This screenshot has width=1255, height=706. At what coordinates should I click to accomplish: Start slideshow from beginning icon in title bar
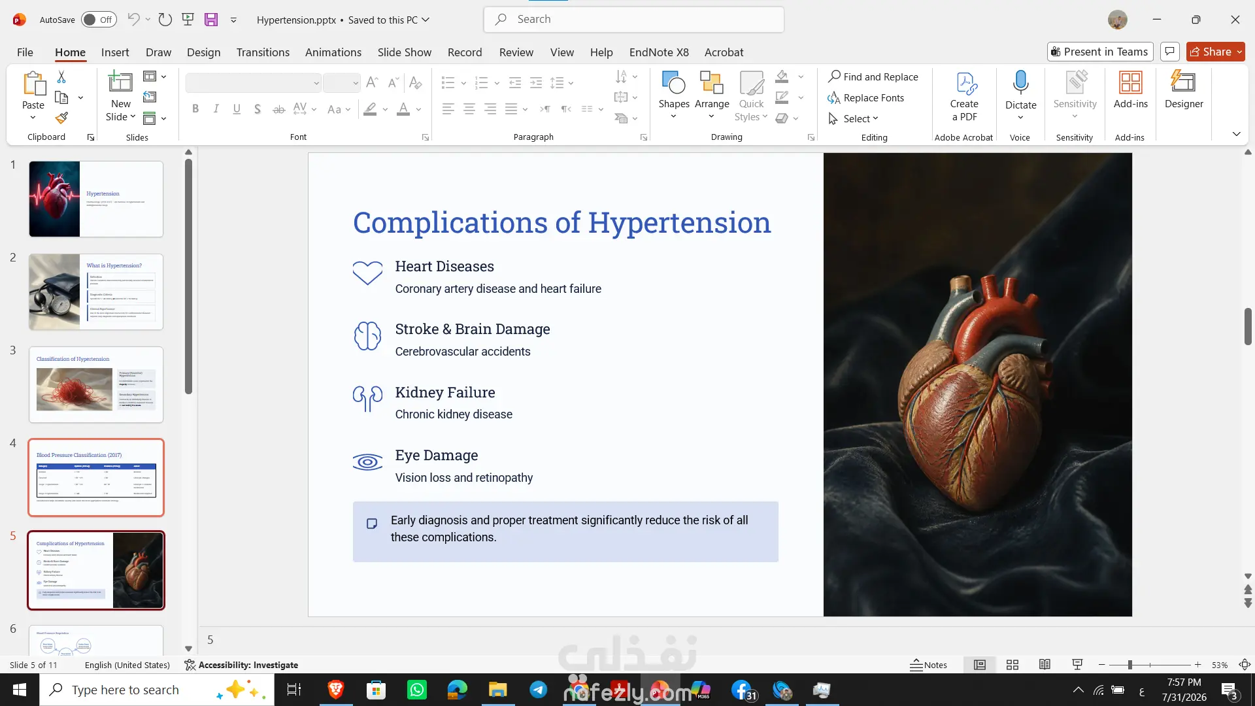188,20
